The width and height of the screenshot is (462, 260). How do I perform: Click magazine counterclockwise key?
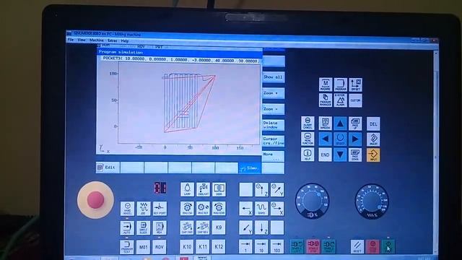tap(219, 209)
